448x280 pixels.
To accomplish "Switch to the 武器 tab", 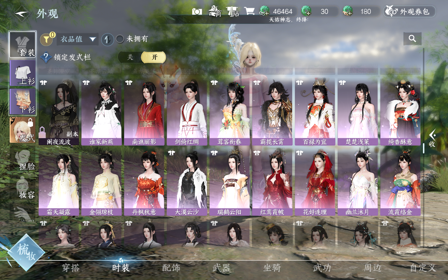I will (222, 268).
